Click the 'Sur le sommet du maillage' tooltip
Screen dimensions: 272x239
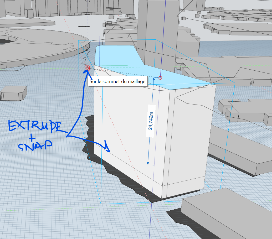point(118,81)
